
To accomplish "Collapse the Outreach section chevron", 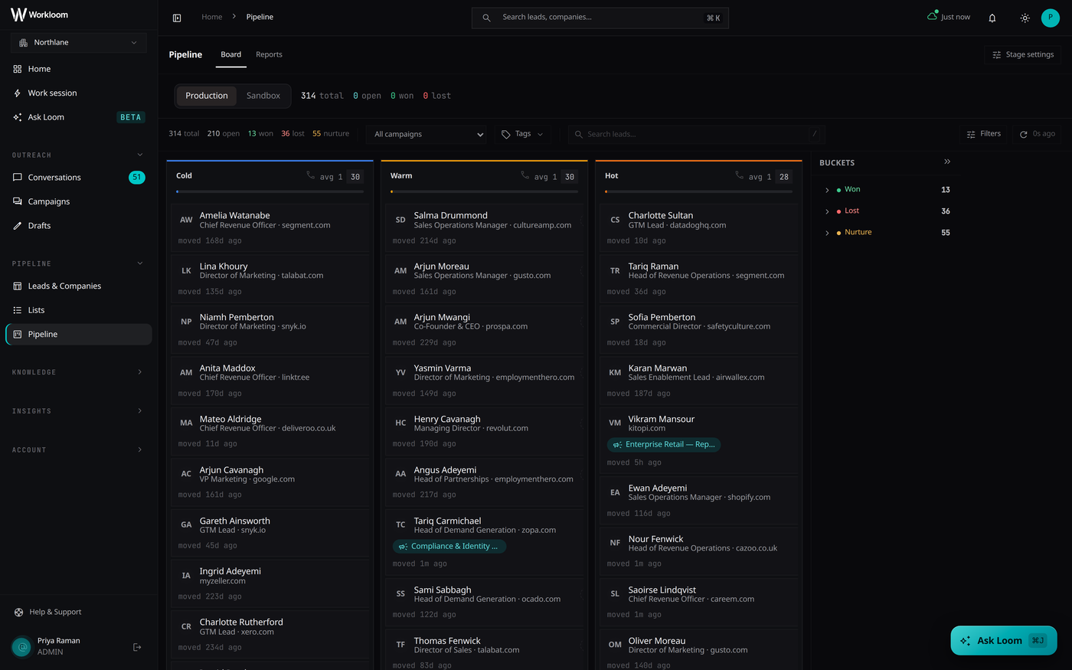I will [139, 155].
